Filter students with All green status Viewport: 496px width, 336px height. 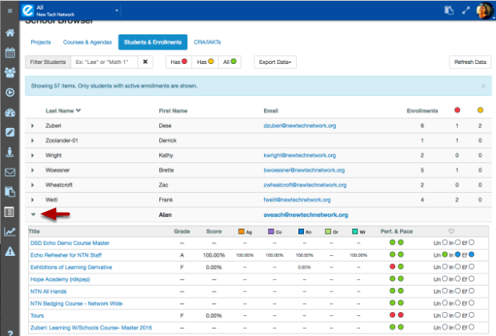pos(230,62)
